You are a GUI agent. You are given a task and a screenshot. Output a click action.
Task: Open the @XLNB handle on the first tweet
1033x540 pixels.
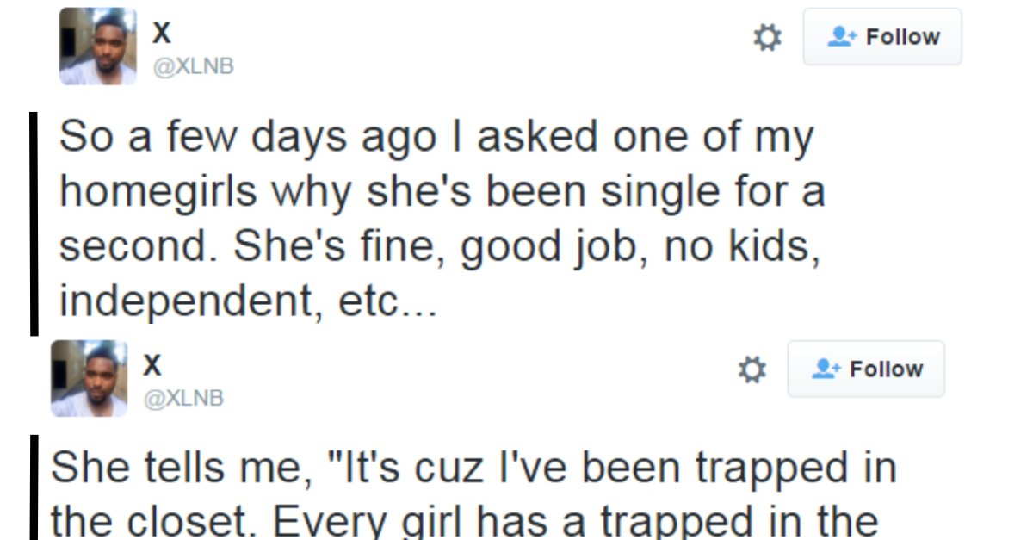pyautogui.click(x=193, y=66)
